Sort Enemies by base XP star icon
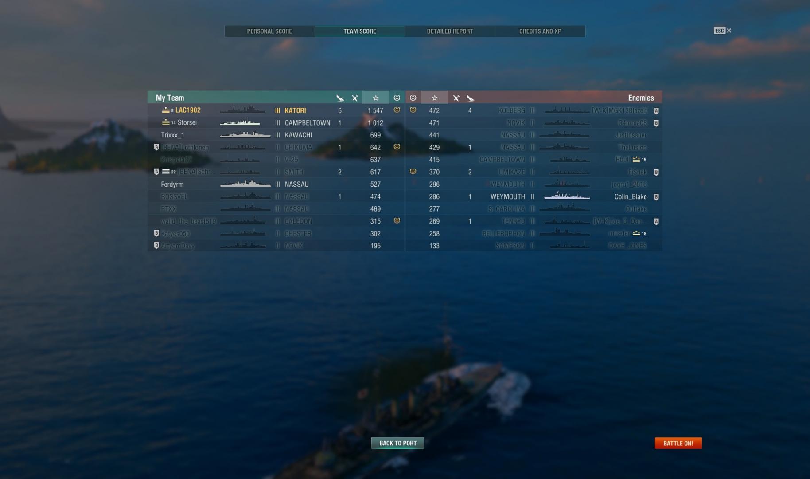Screen dimensions: 810x479 click(434, 98)
